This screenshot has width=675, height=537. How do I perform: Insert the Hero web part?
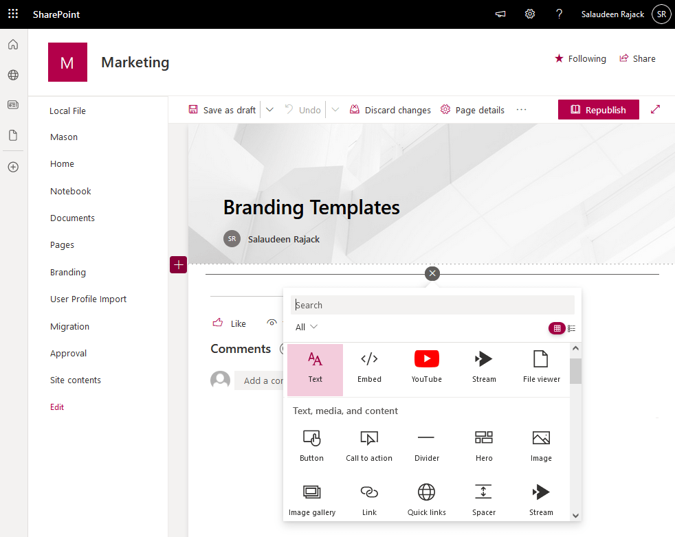(x=483, y=446)
